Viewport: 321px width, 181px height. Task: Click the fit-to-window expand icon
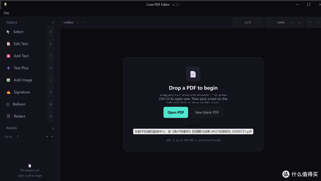[300, 23]
